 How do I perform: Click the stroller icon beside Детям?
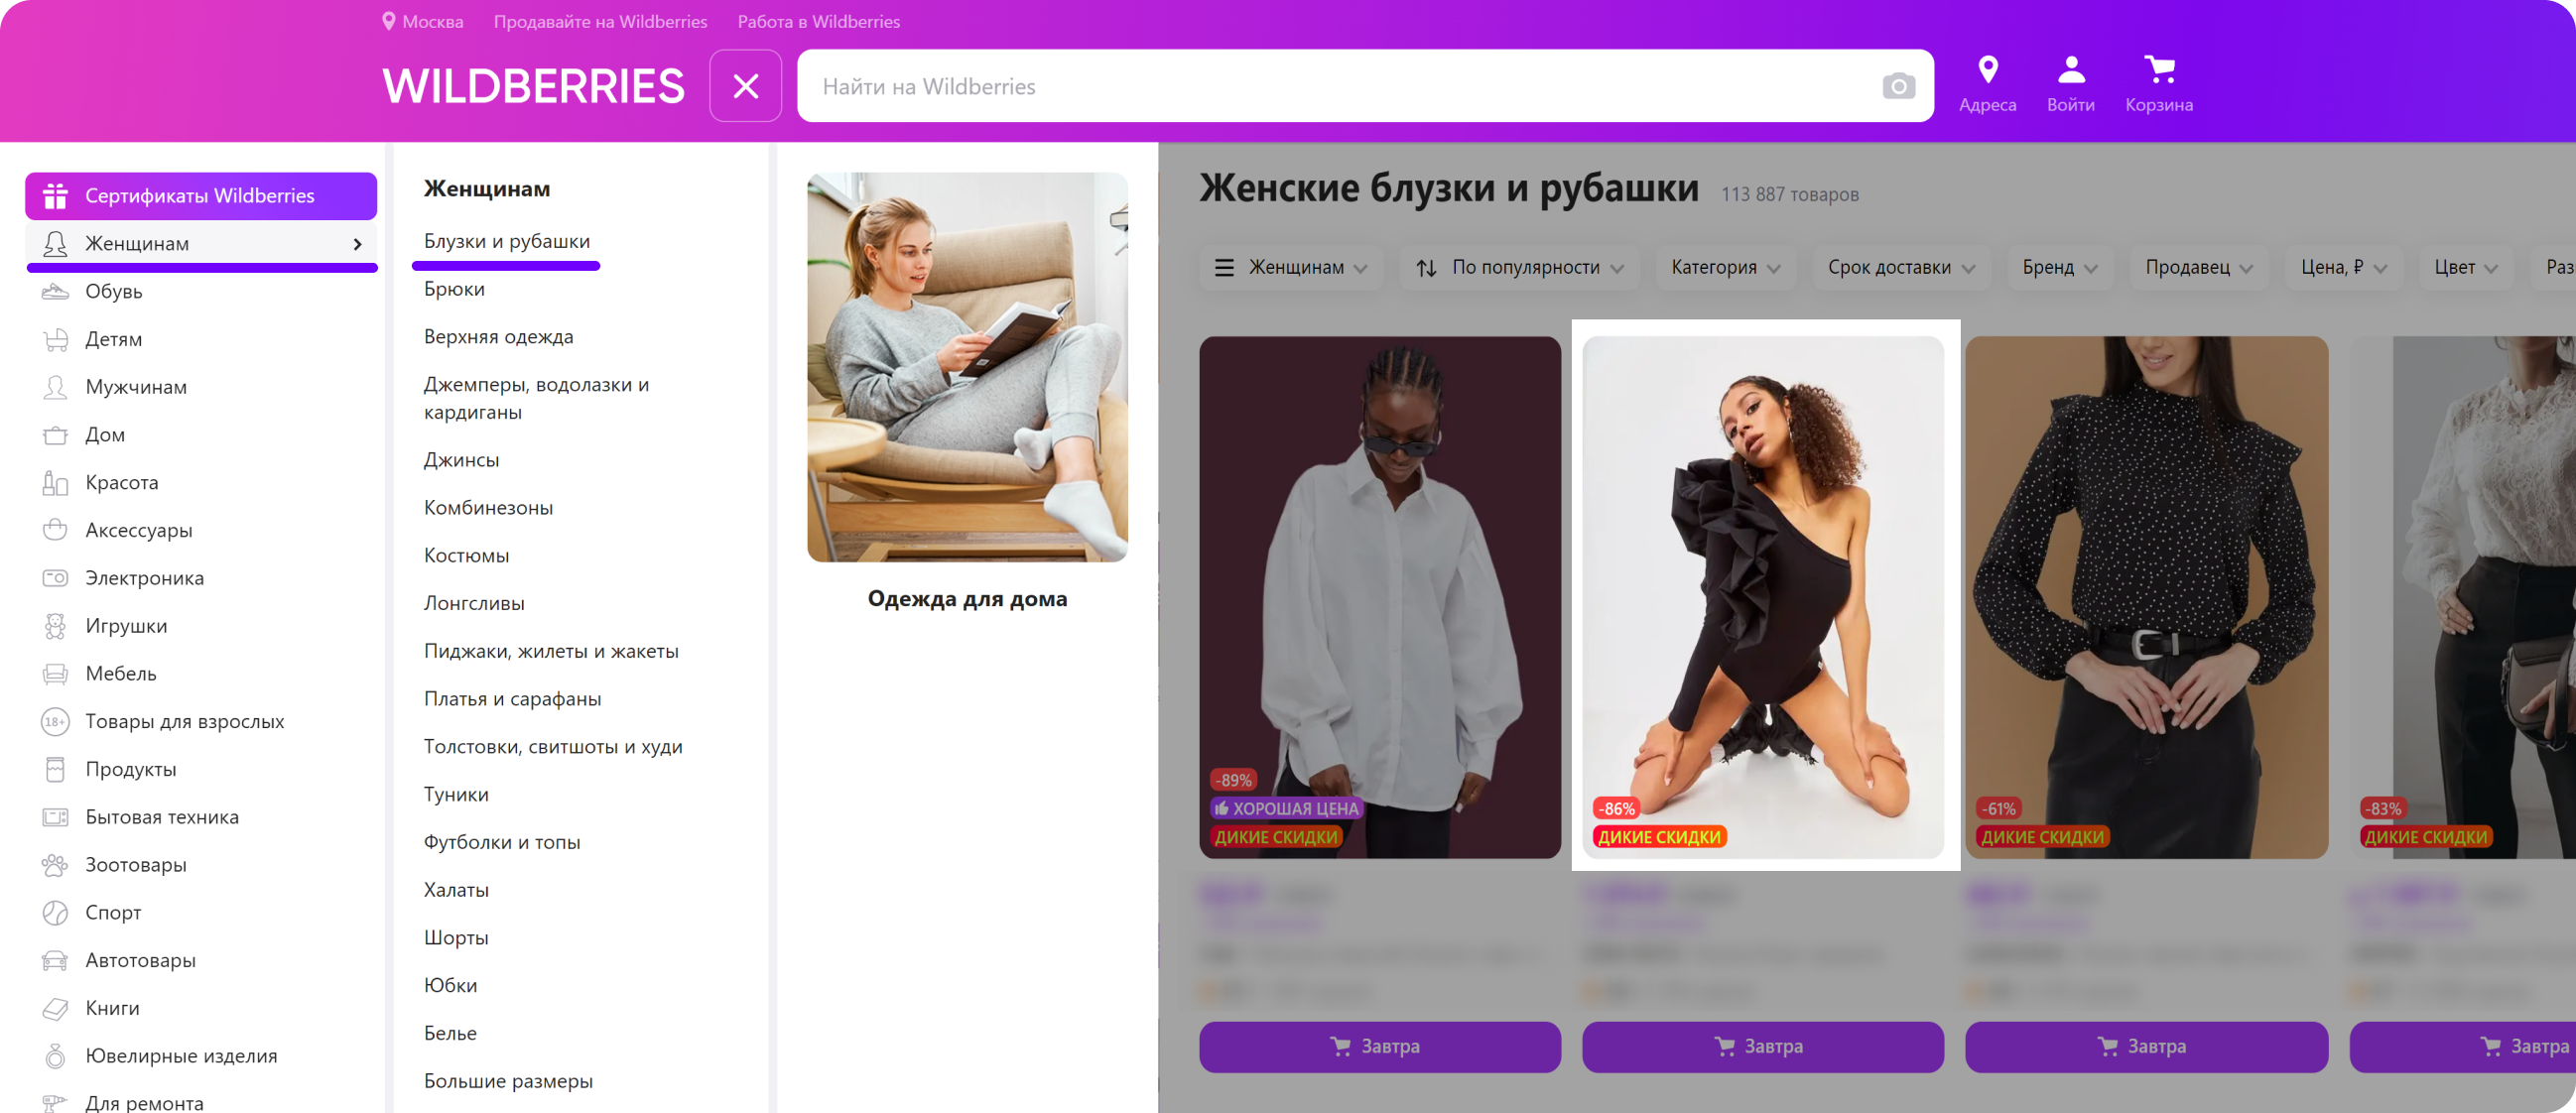55,338
